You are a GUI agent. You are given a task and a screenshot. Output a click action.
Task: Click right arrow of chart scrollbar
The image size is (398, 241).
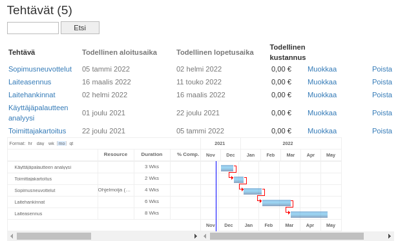pyautogui.click(x=390, y=236)
